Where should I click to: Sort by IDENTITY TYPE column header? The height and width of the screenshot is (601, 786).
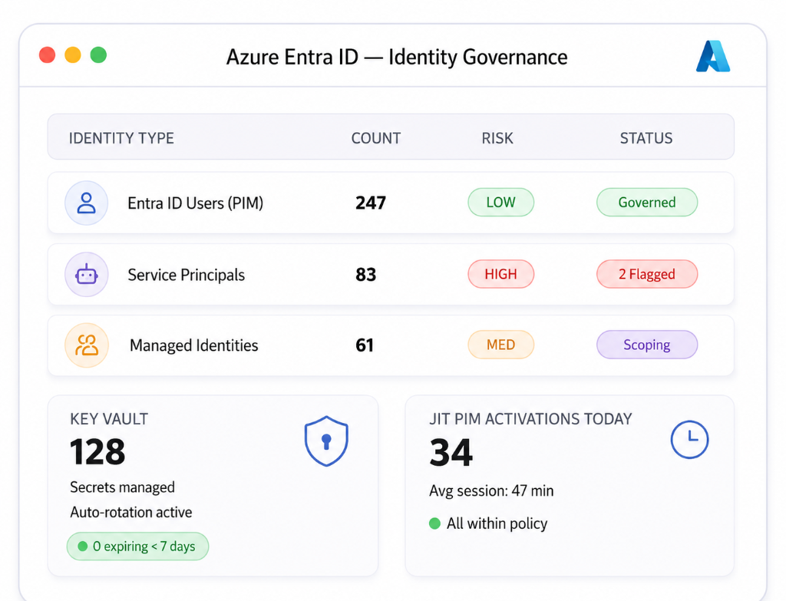(x=121, y=138)
